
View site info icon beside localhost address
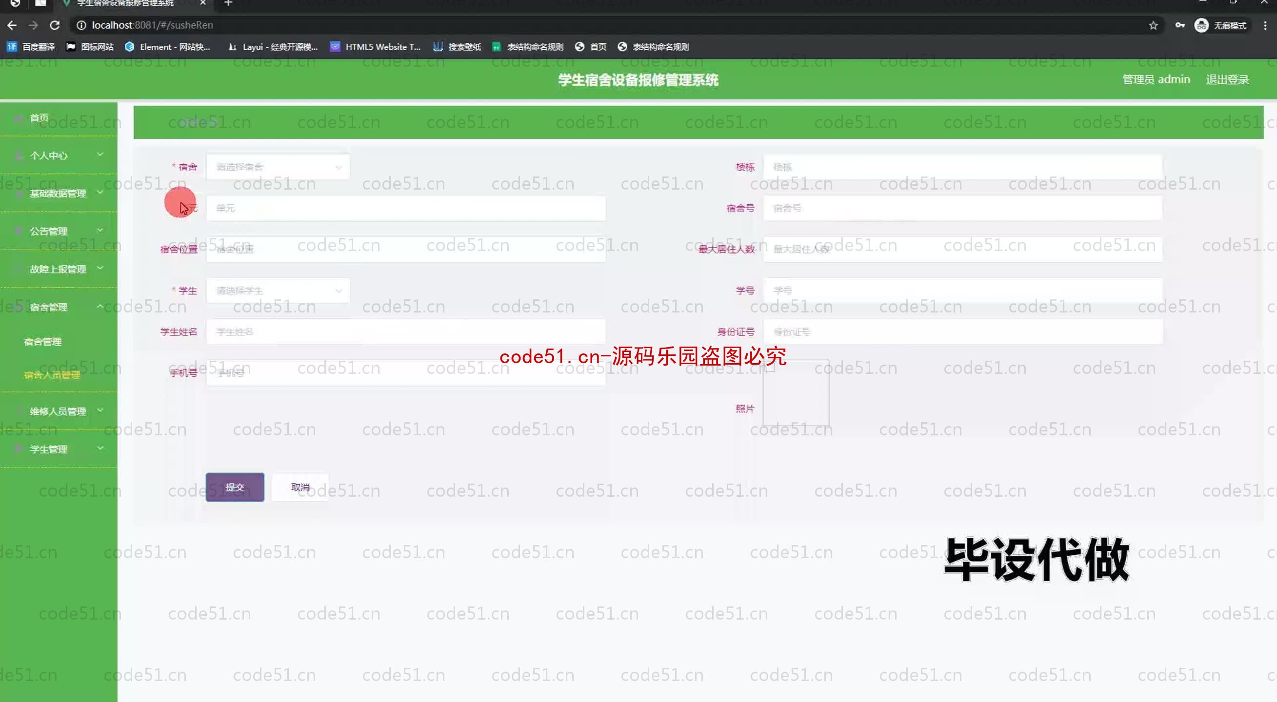81,25
